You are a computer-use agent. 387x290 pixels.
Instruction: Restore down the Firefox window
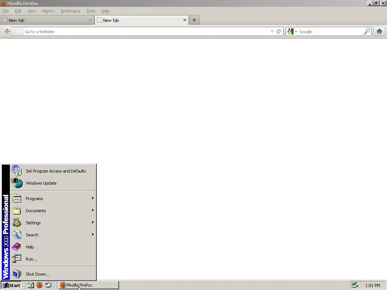point(376,3)
